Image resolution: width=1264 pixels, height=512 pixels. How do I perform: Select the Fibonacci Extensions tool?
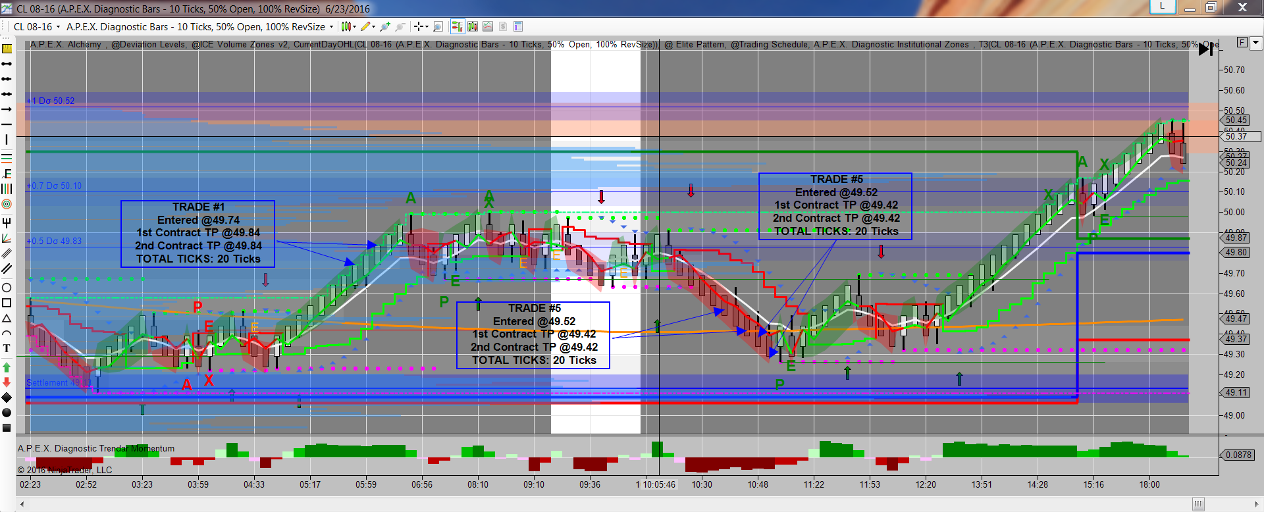[7, 174]
